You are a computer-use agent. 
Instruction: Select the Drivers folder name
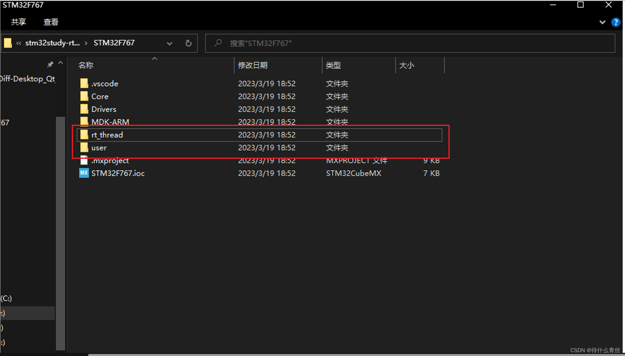[104, 109]
